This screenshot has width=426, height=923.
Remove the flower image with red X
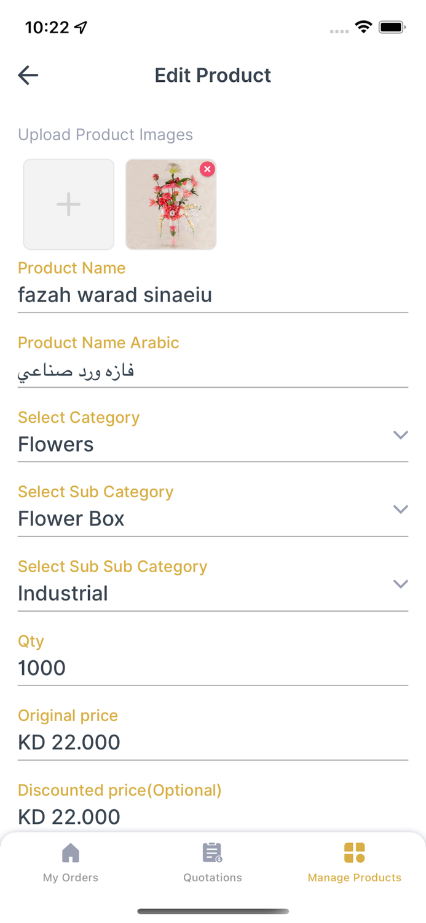[207, 169]
